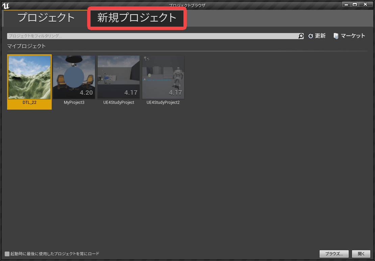Viewport: 375px width, 261px height.
Task: Click the marketplace icon beside マーケット
Action: 336,36
